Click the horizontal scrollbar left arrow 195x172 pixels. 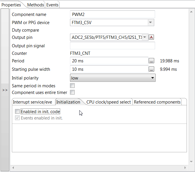(13, 168)
